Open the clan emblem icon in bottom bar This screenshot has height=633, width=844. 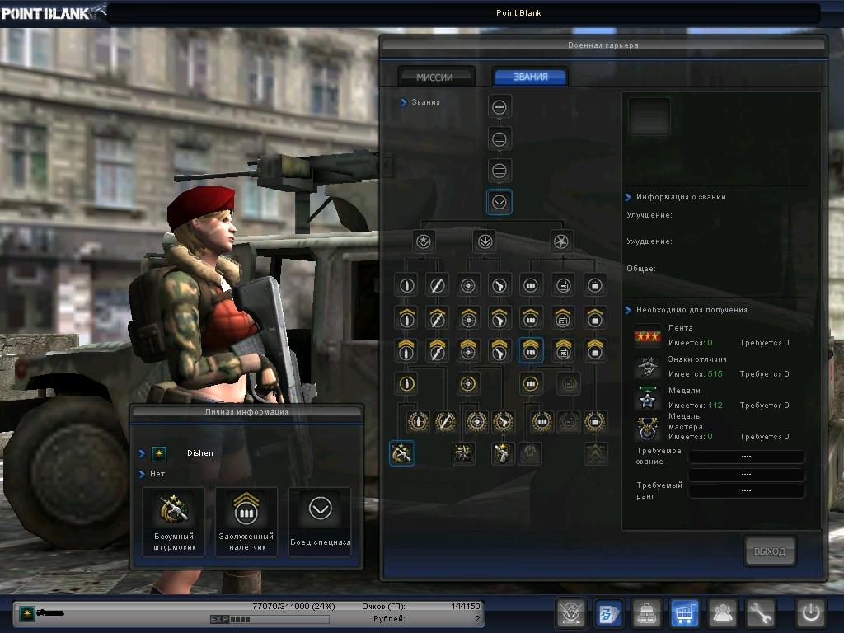[x=571, y=614]
